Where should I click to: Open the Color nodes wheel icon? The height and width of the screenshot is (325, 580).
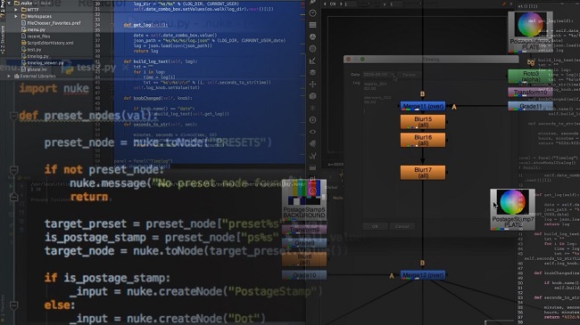[x=312, y=37]
